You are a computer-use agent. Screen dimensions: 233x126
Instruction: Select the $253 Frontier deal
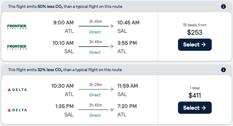(x=195, y=45)
